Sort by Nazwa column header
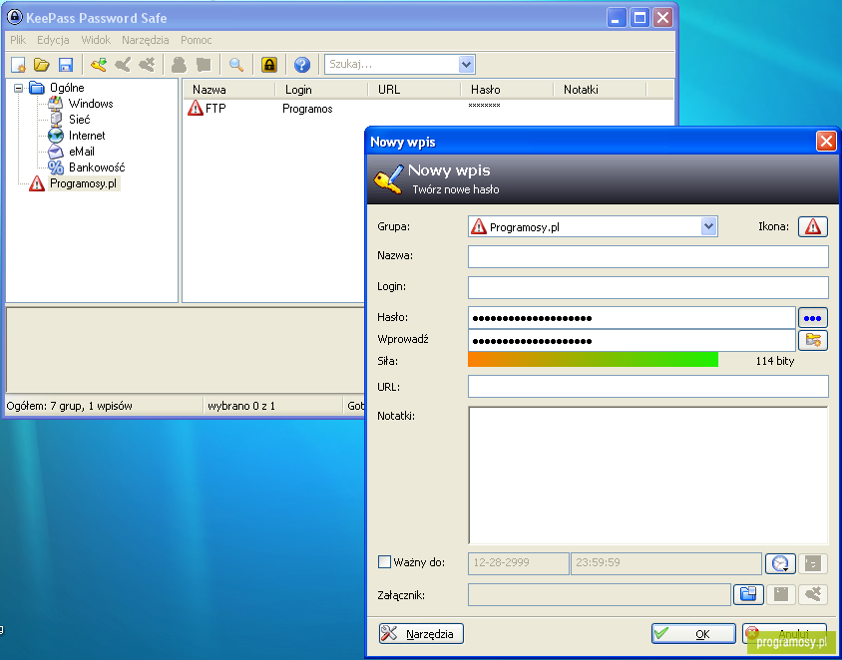This screenshot has width=842, height=660. 228,90
